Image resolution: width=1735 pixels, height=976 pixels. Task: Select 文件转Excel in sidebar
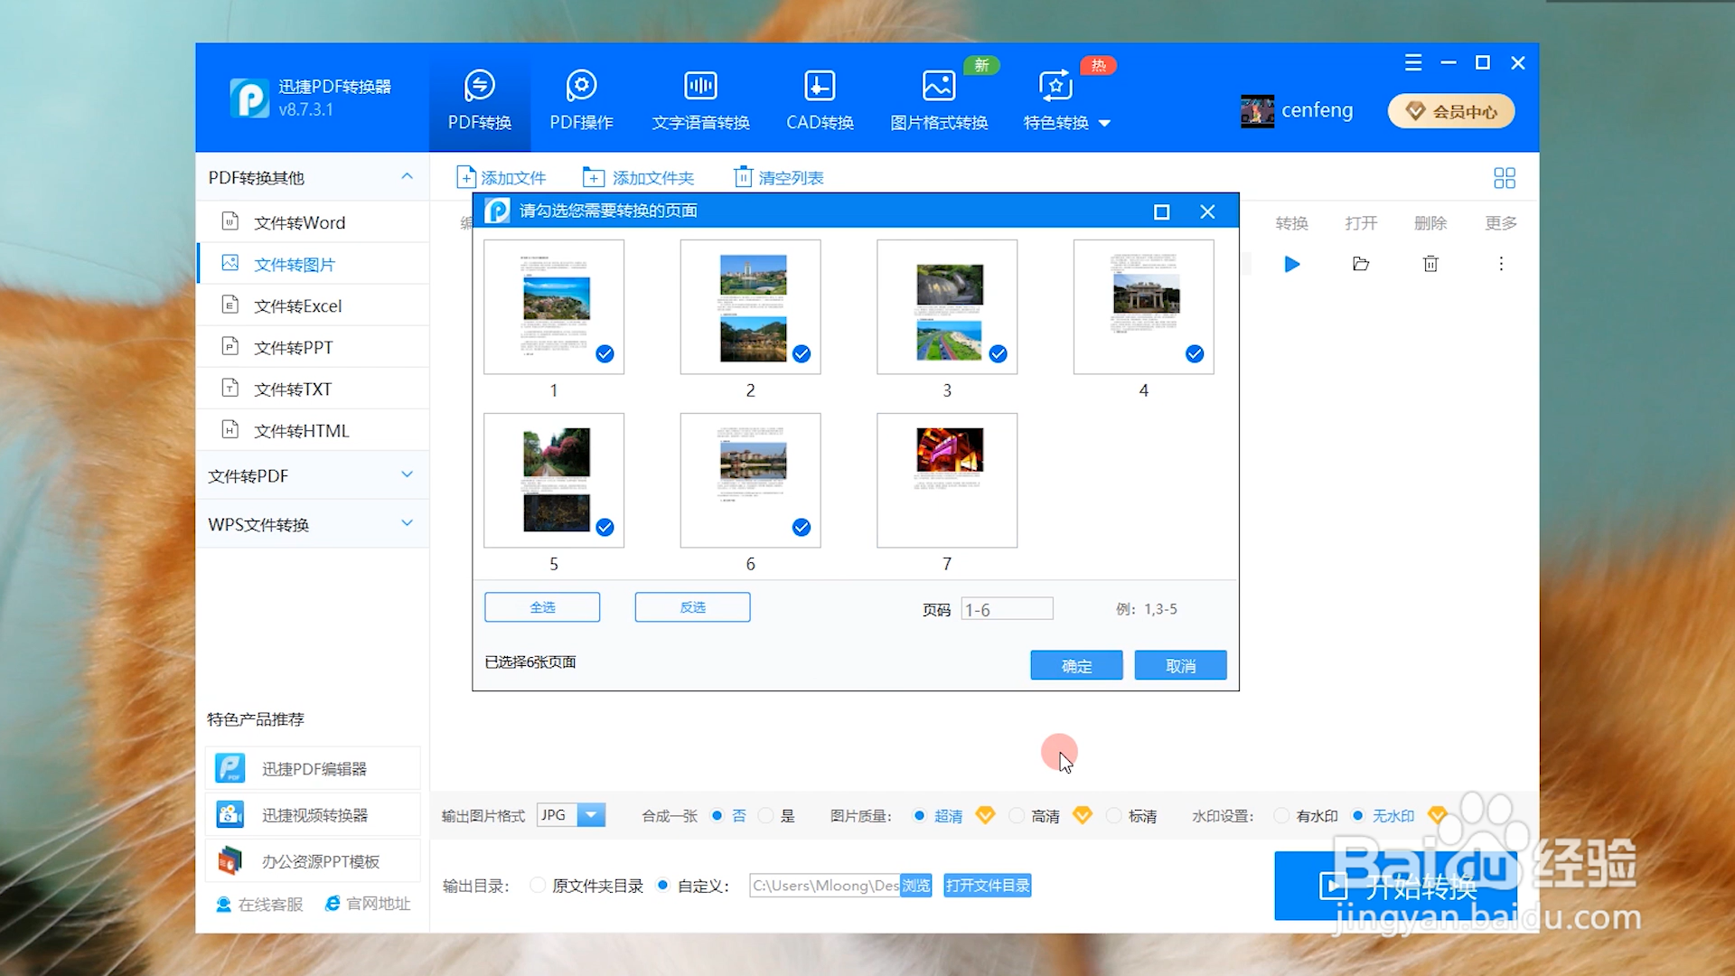pyautogui.click(x=297, y=305)
